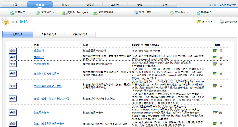Click trash icon for 在组织单位间移动计算机 row
238x127 pixels.
(x=221, y=86)
